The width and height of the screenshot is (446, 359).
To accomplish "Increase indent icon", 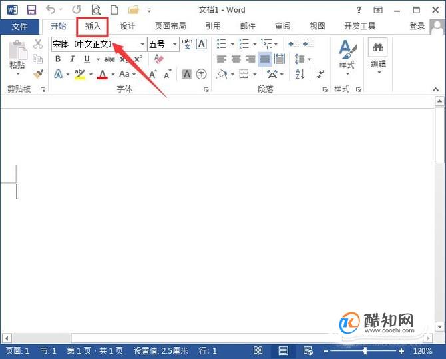I will 308,44.
